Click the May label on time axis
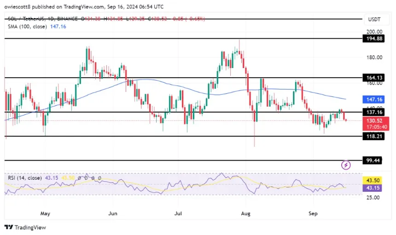Screen dimensions: 396x235 tap(45, 213)
